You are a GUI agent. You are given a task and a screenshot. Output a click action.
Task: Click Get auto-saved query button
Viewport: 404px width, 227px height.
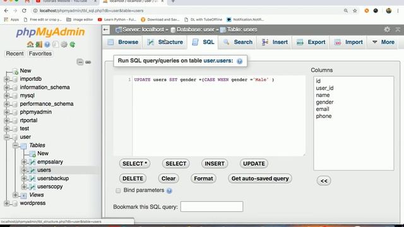(260, 178)
